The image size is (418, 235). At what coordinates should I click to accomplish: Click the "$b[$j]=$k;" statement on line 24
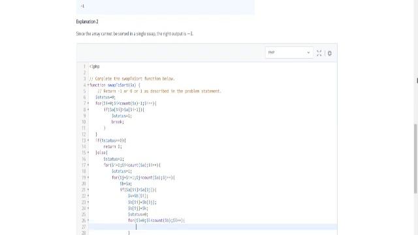(138, 208)
